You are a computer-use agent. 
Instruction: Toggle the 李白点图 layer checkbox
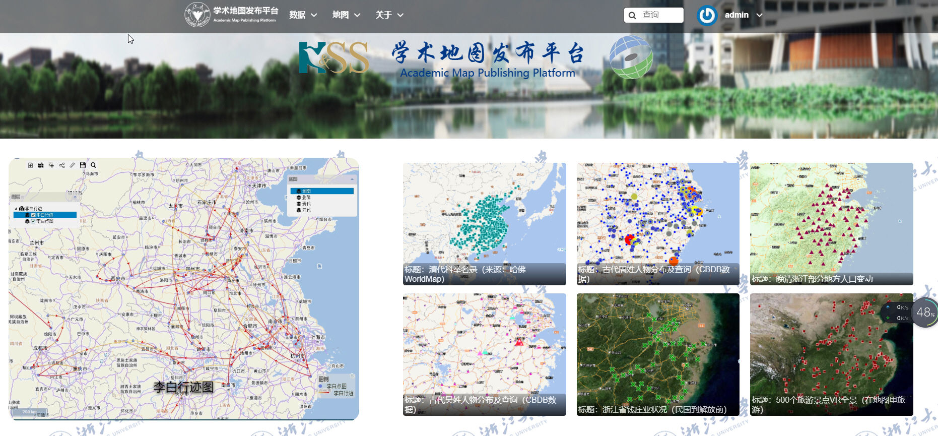33,221
